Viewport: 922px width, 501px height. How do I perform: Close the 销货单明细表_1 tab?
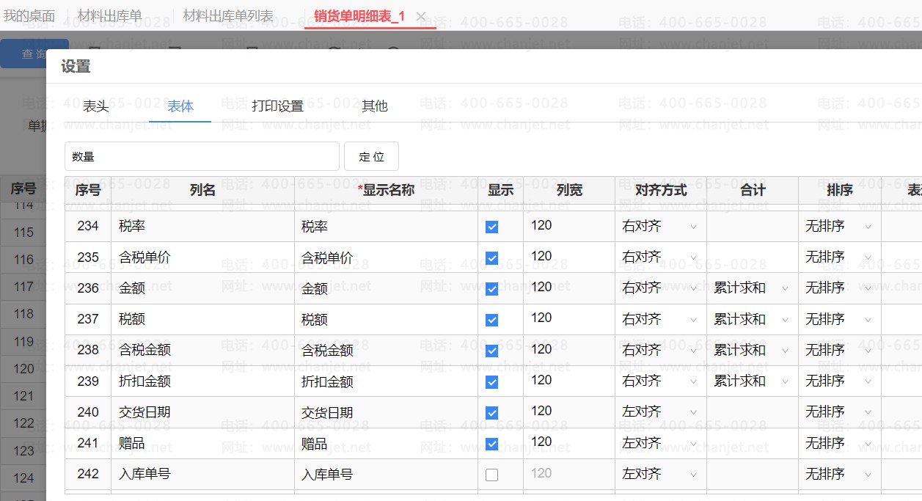tap(421, 16)
